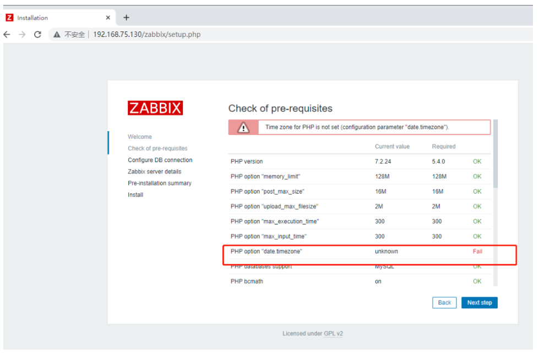The image size is (539, 354).
Task: Click the Current value column header
Action: (392, 146)
